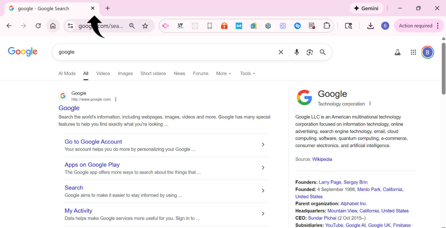Clear the search query with the X
The image size is (446, 228).
[281, 52]
